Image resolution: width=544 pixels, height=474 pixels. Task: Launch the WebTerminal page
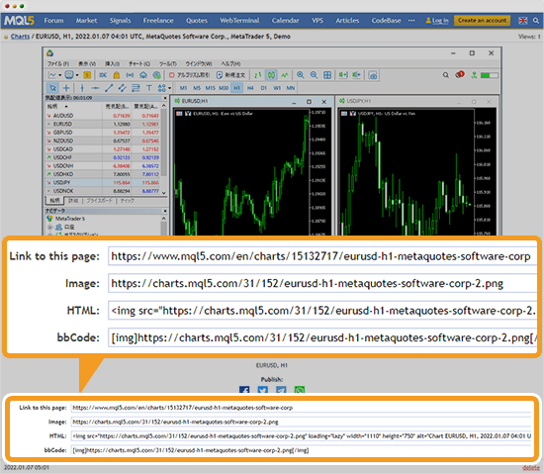click(x=239, y=21)
